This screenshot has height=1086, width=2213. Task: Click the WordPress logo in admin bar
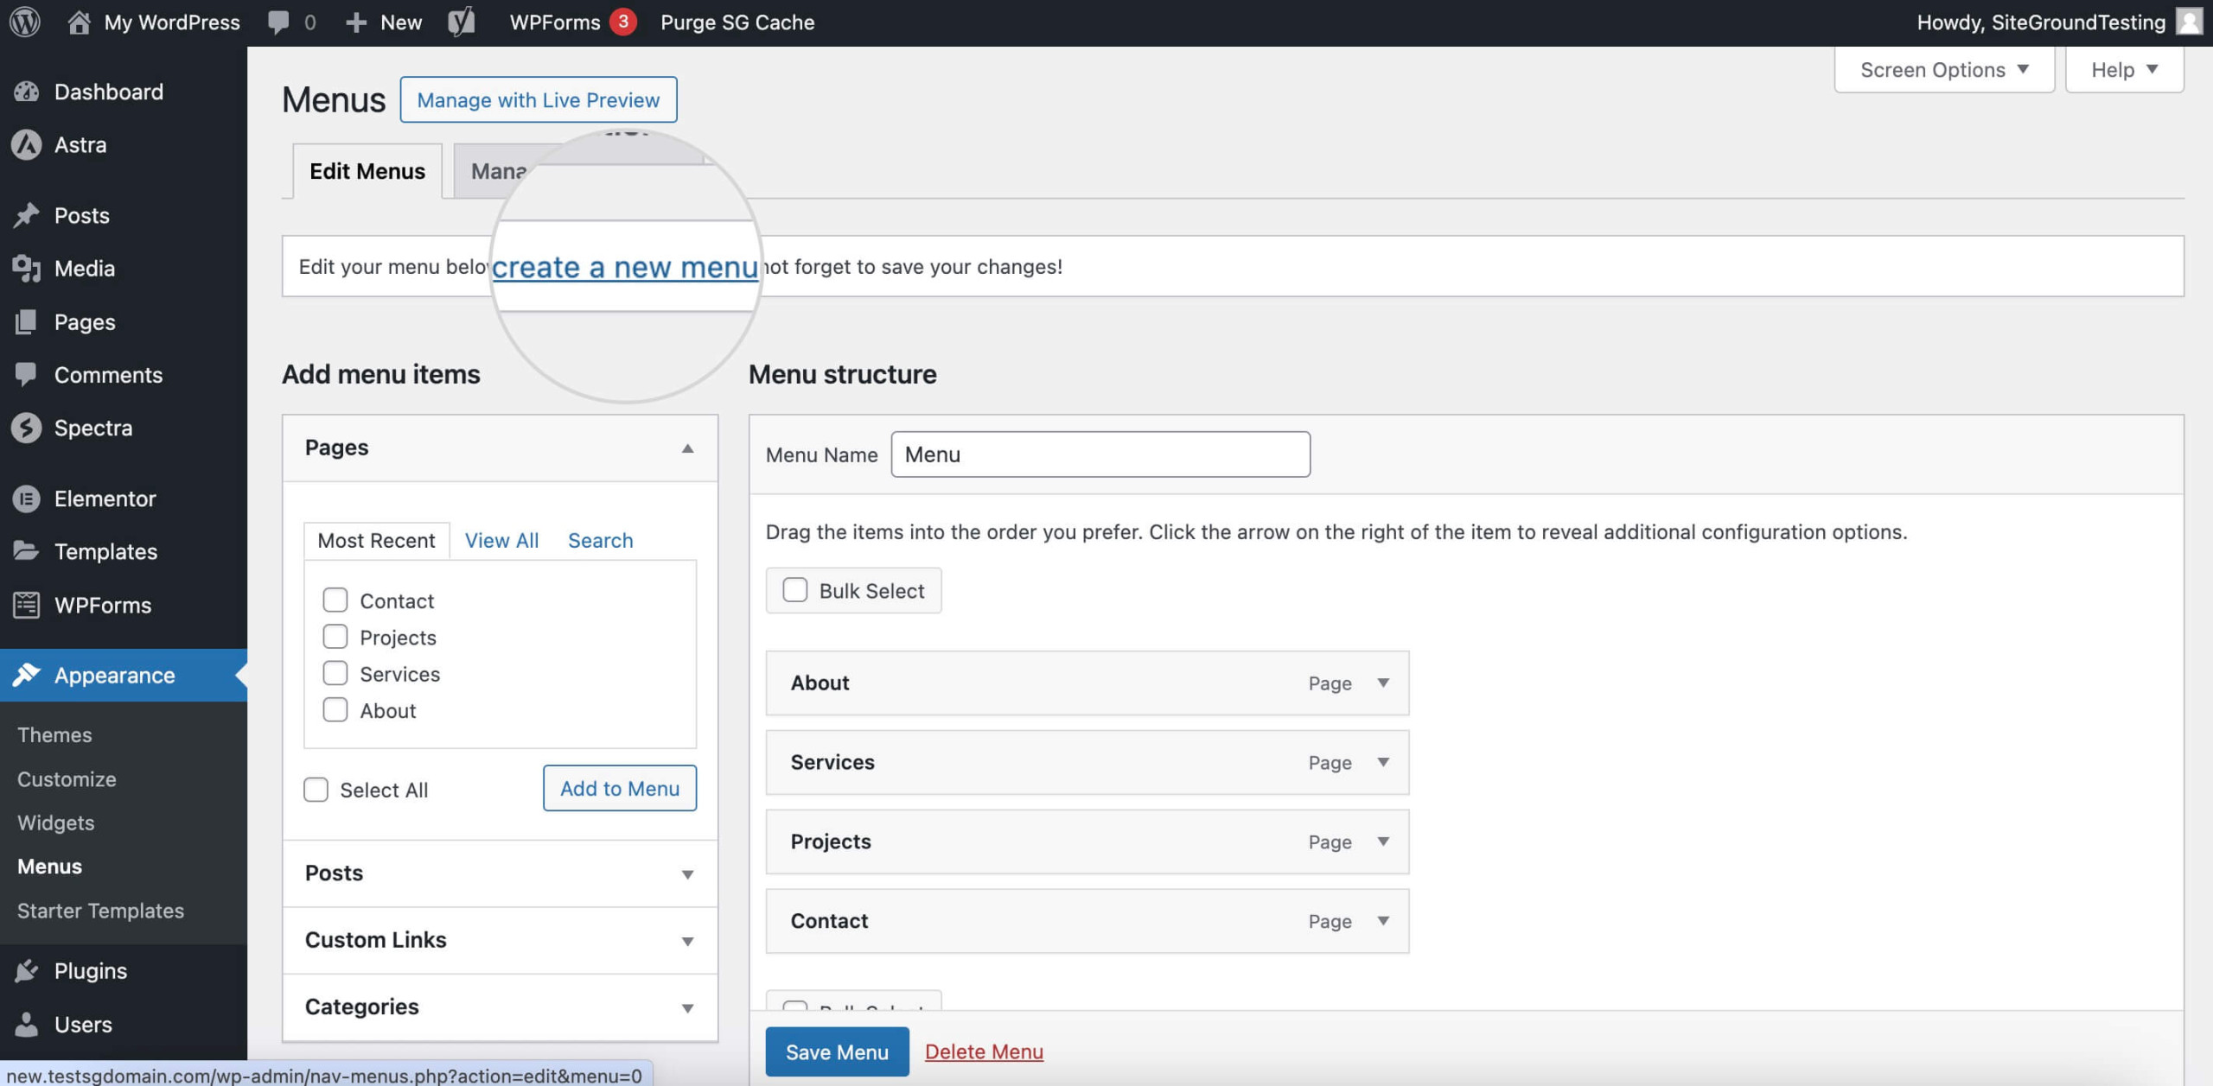25,22
